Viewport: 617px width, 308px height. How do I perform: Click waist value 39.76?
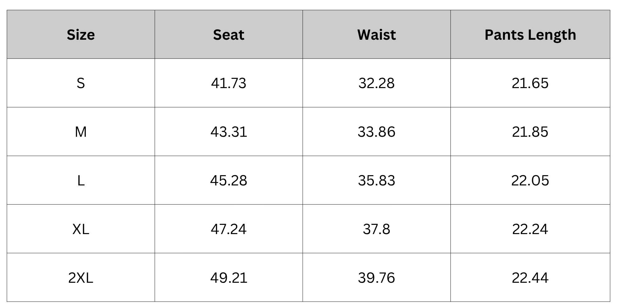click(x=377, y=278)
